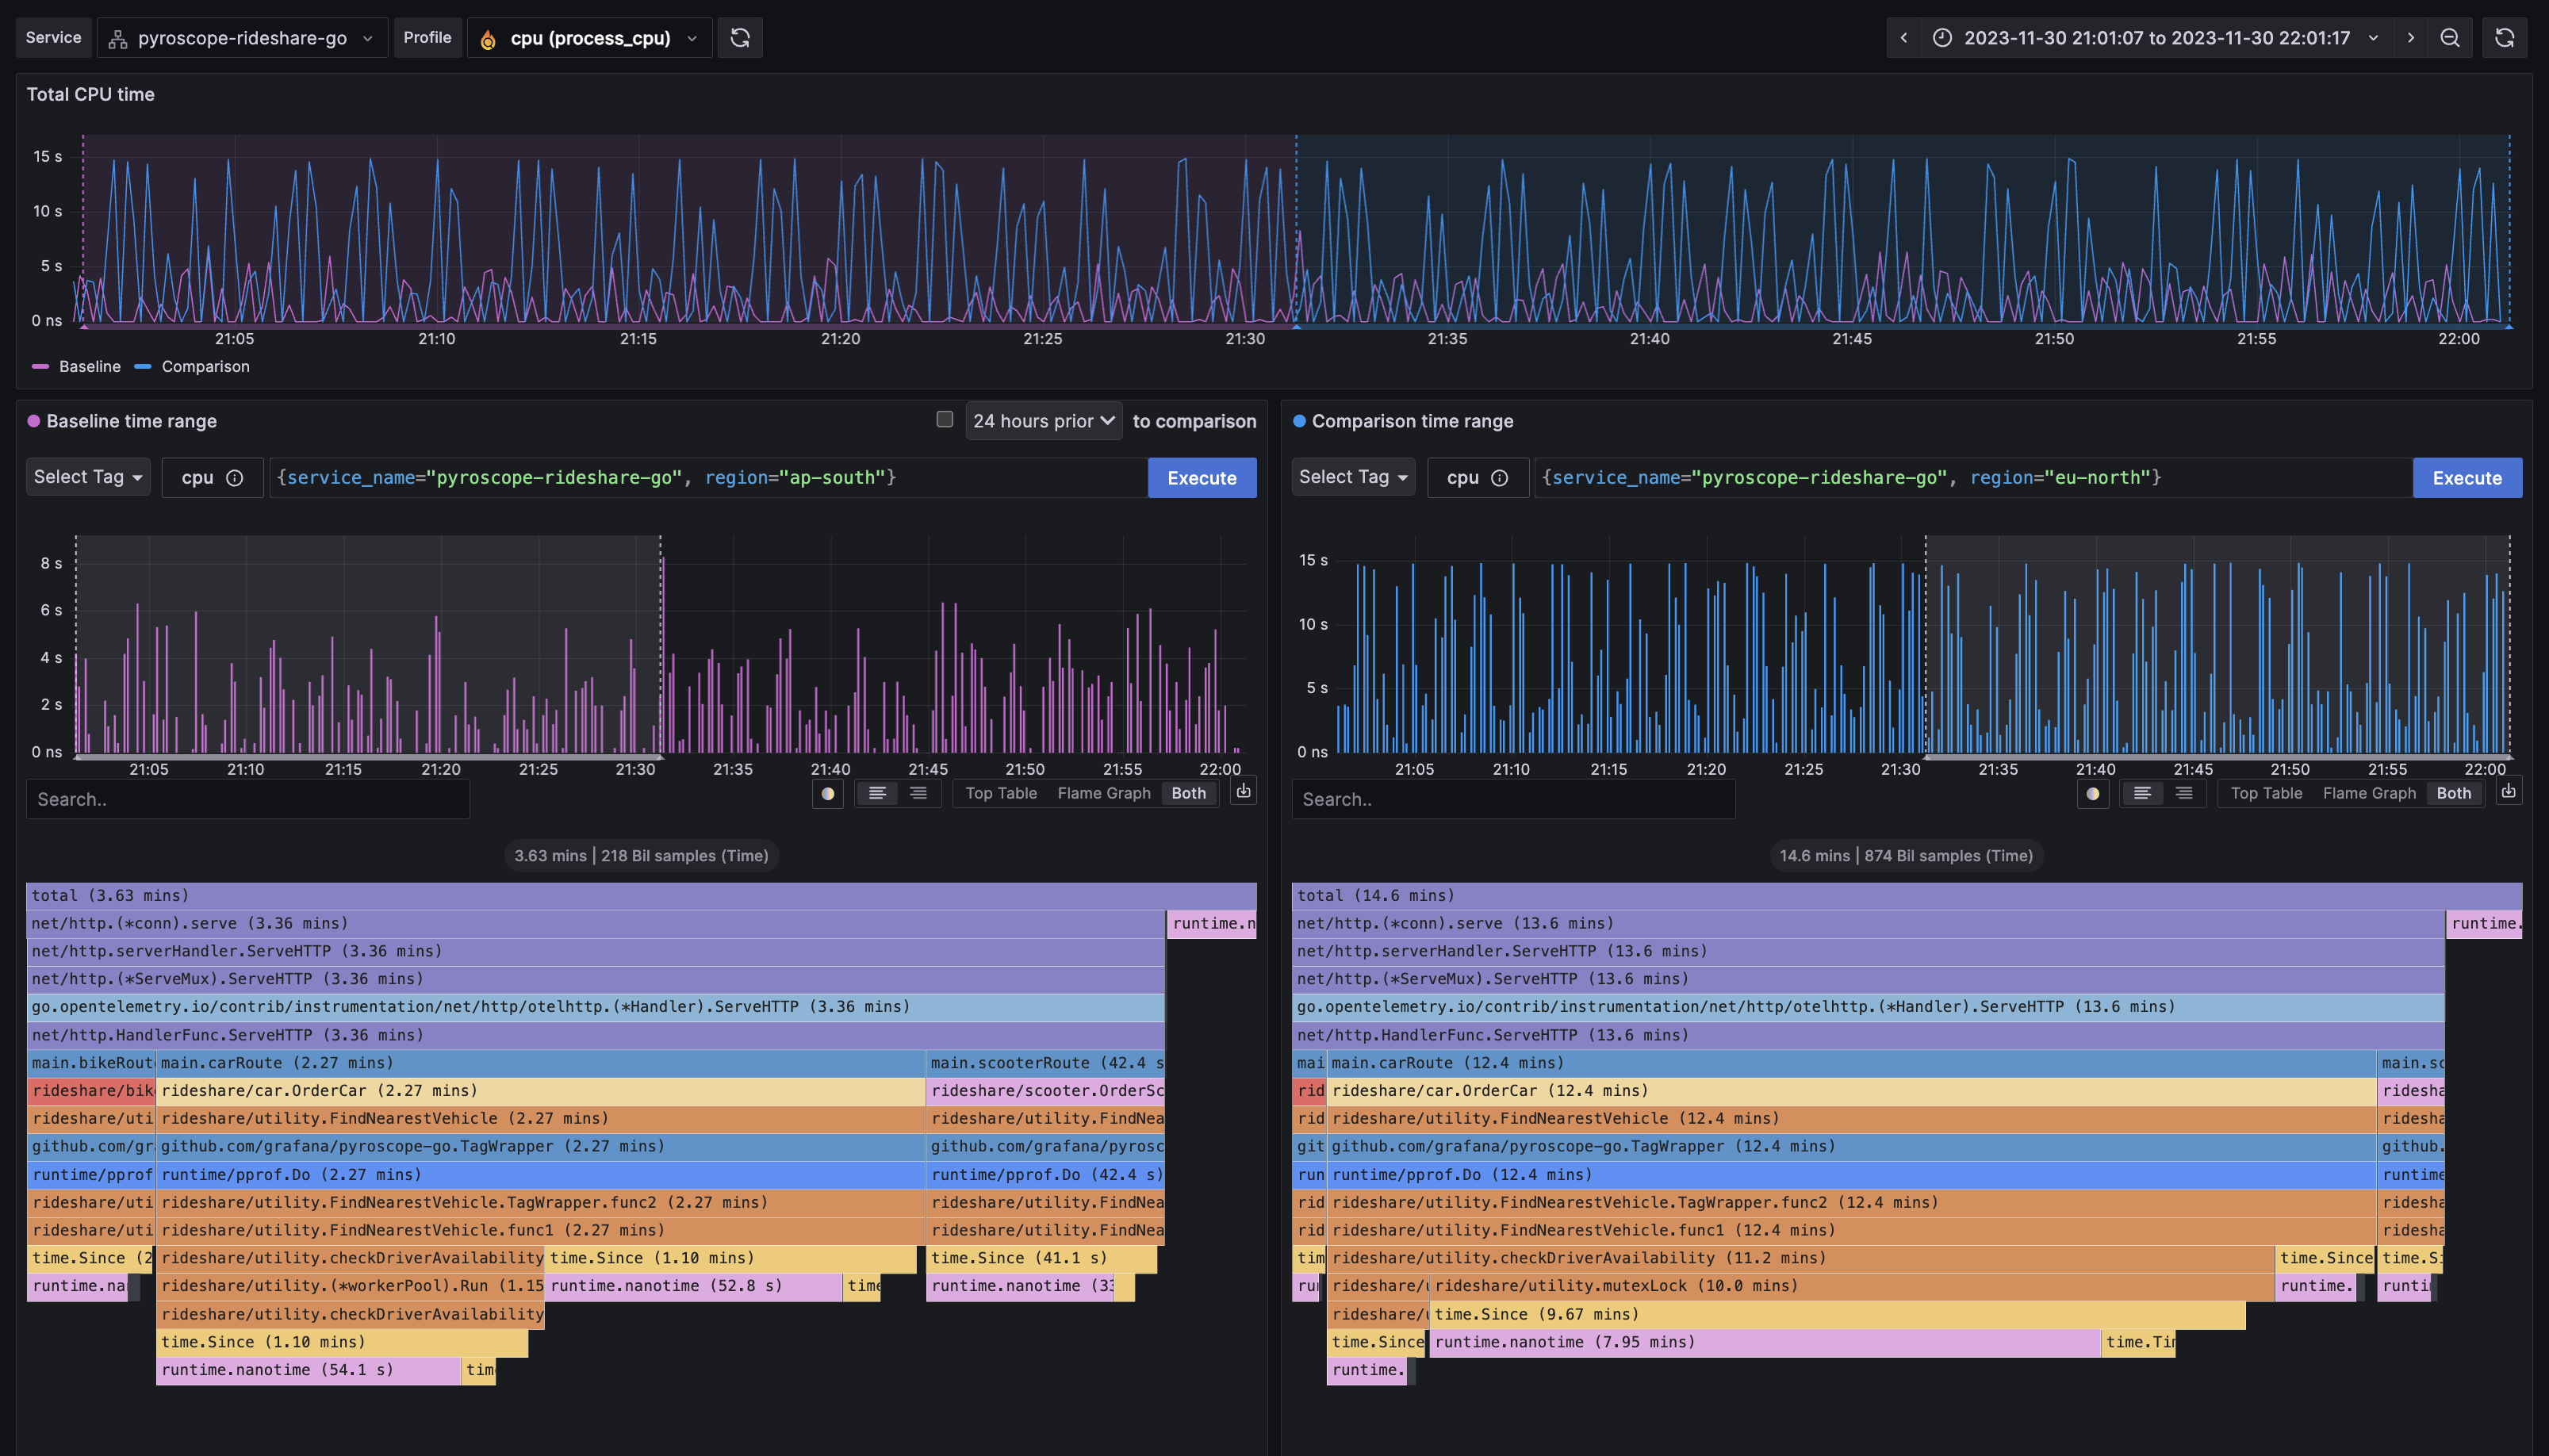
Task: Execute the eu-north comparison query
Action: 2466,478
